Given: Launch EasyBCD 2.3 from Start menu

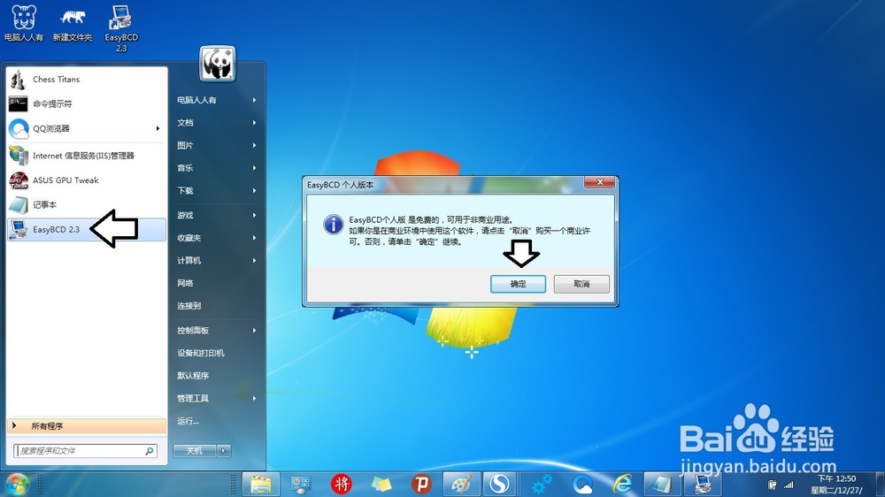Looking at the screenshot, I should click(87, 230).
